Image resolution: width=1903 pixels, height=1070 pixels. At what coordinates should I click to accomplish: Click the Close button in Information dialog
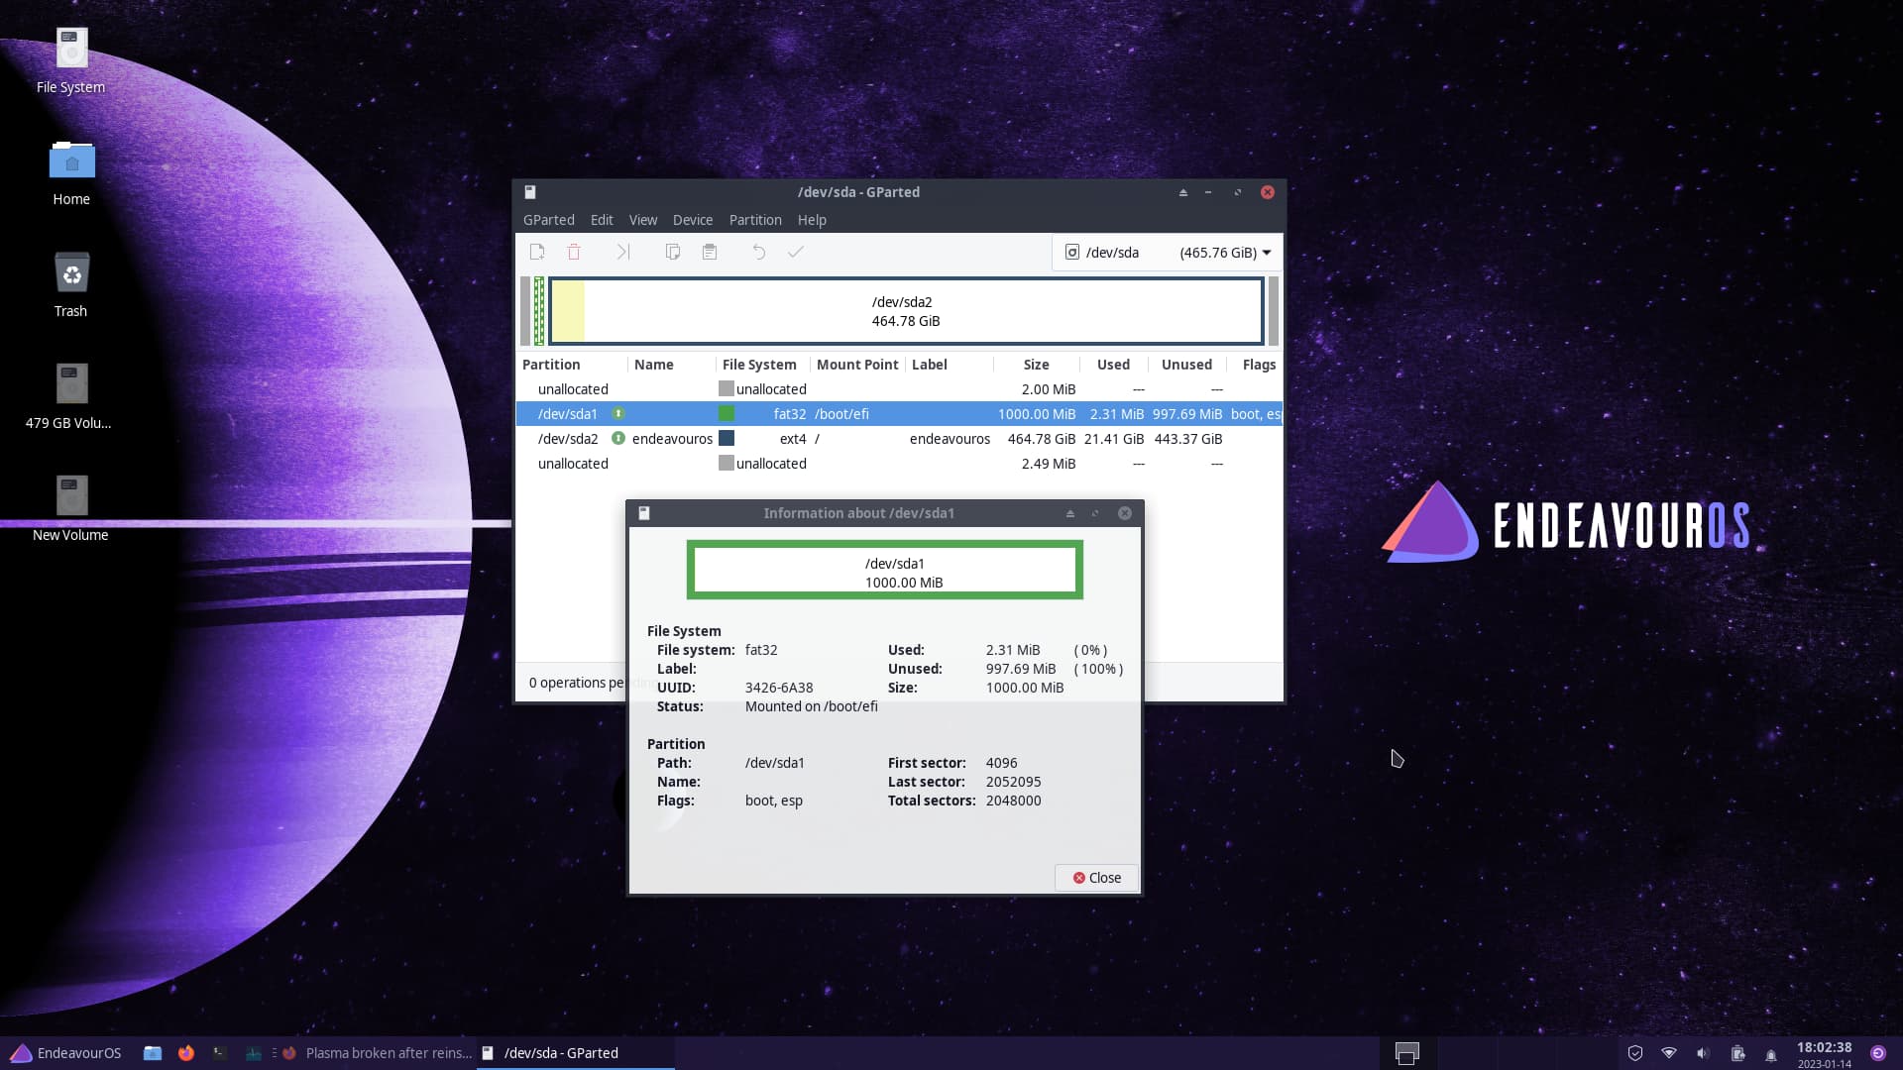1096,878
